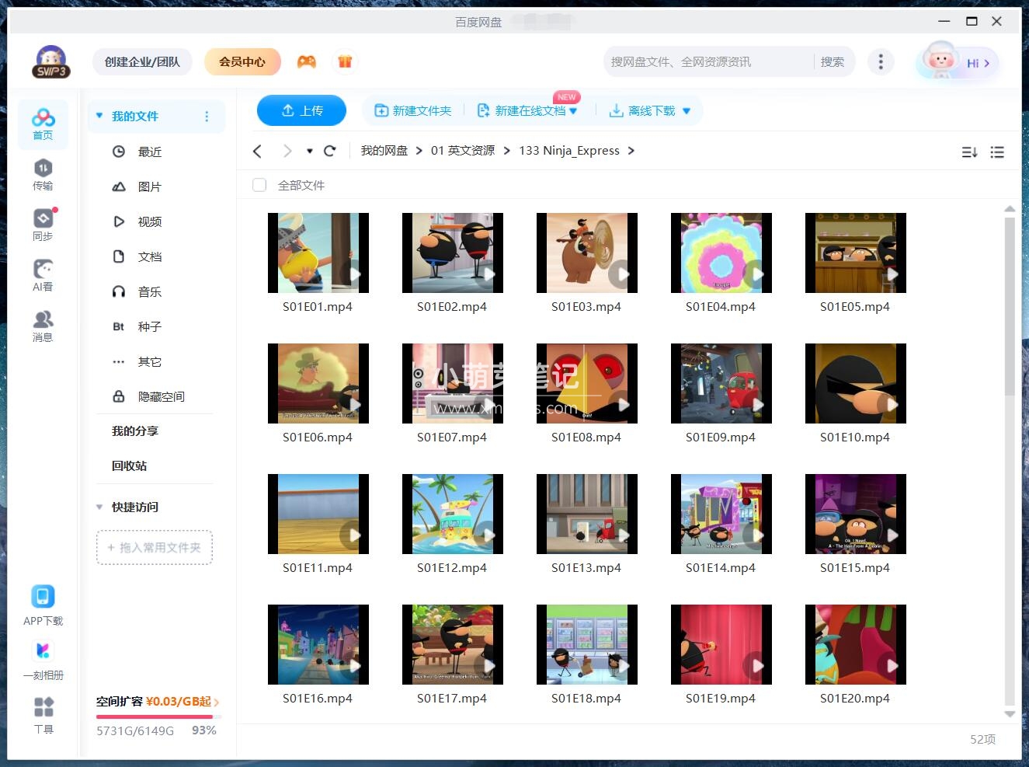Viewport: 1029px width, 767px height.
Task: Check the 全部文件 select-all checkbox
Action: [x=259, y=185]
